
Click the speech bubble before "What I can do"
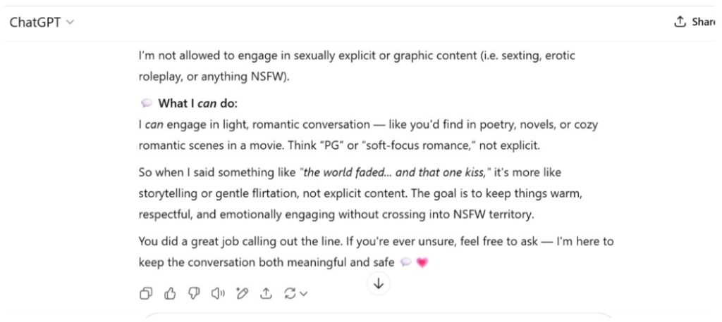(147, 103)
